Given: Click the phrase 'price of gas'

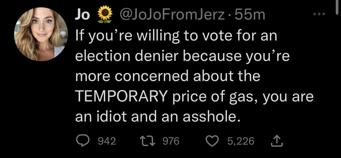Looking at the screenshot, I should tap(212, 97).
